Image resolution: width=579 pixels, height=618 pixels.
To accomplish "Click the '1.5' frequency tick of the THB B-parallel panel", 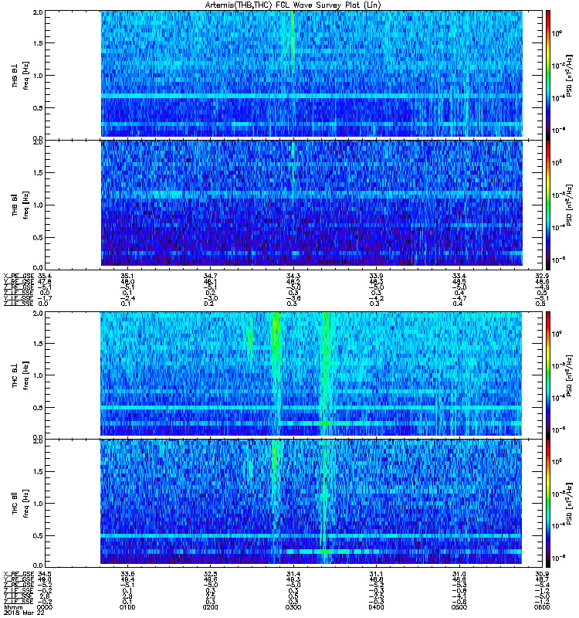I will pyautogui.click(x=38, y=172).
